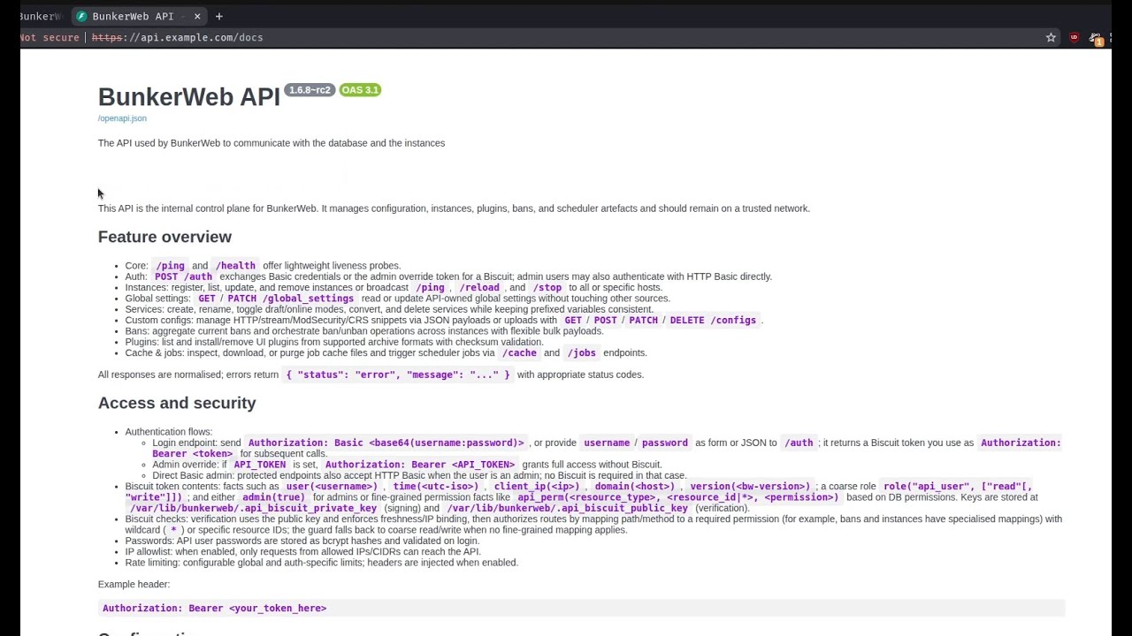This screenshot has height=636, width=1132.
Task: Click the /cache code snippet
Action: [519, 353]
